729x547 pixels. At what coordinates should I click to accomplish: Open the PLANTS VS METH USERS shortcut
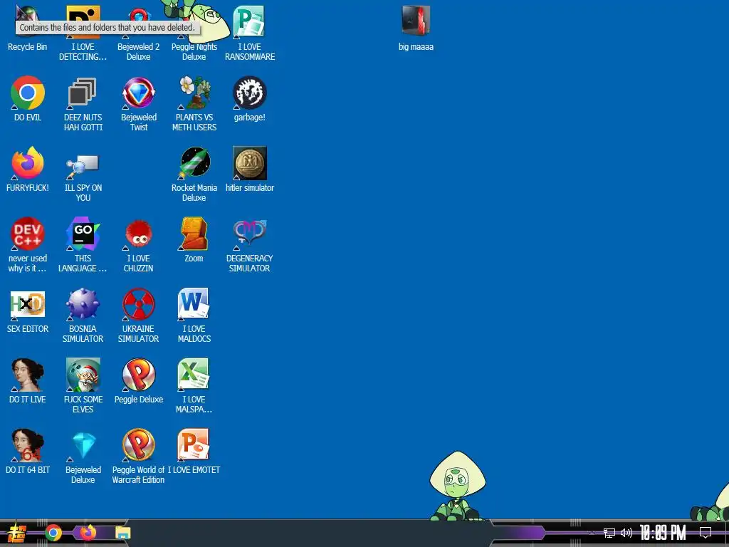(x=194, y=104)
